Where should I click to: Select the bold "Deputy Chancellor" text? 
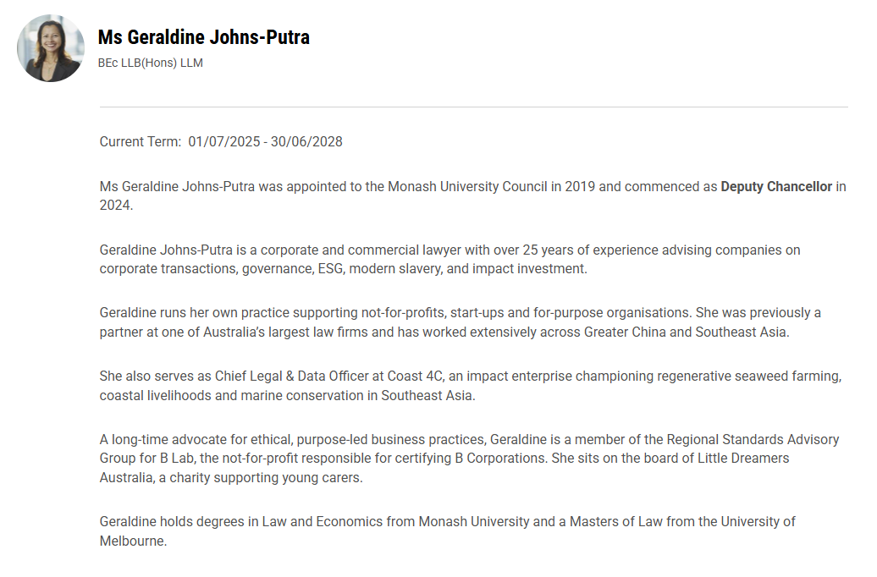click(x=776, y=187)
